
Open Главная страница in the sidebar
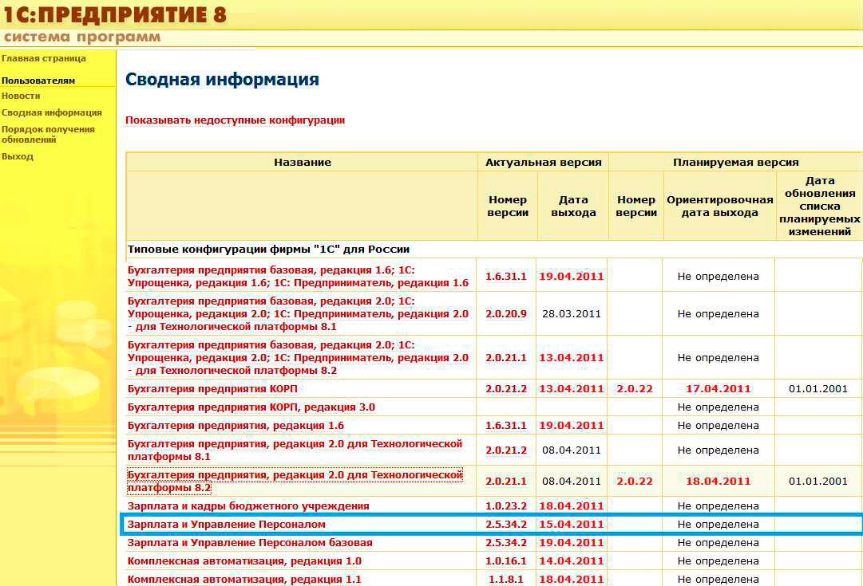[x=44, y=58]
